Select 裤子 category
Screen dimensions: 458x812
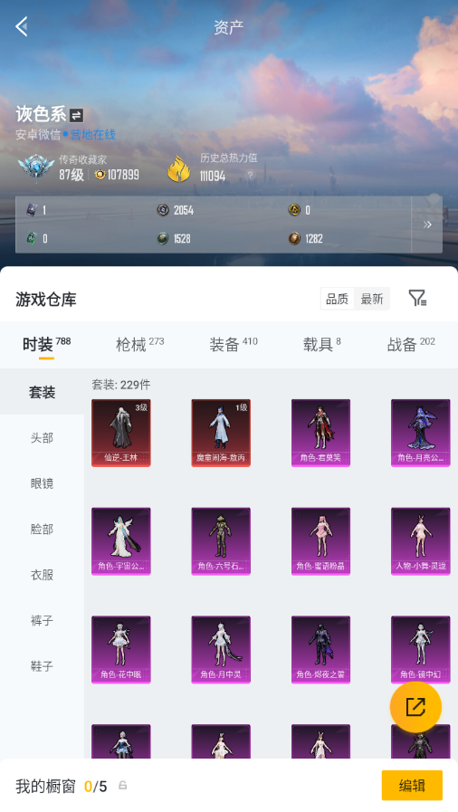(42, 620)
